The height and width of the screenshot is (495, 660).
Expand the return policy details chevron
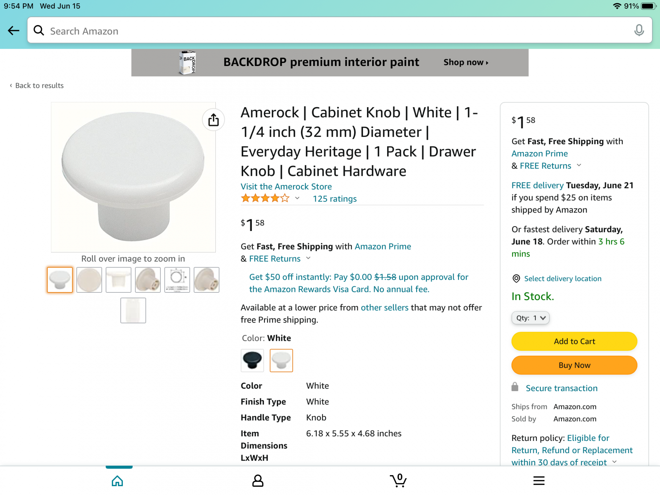pyautogui.click(x=614, y=462)
